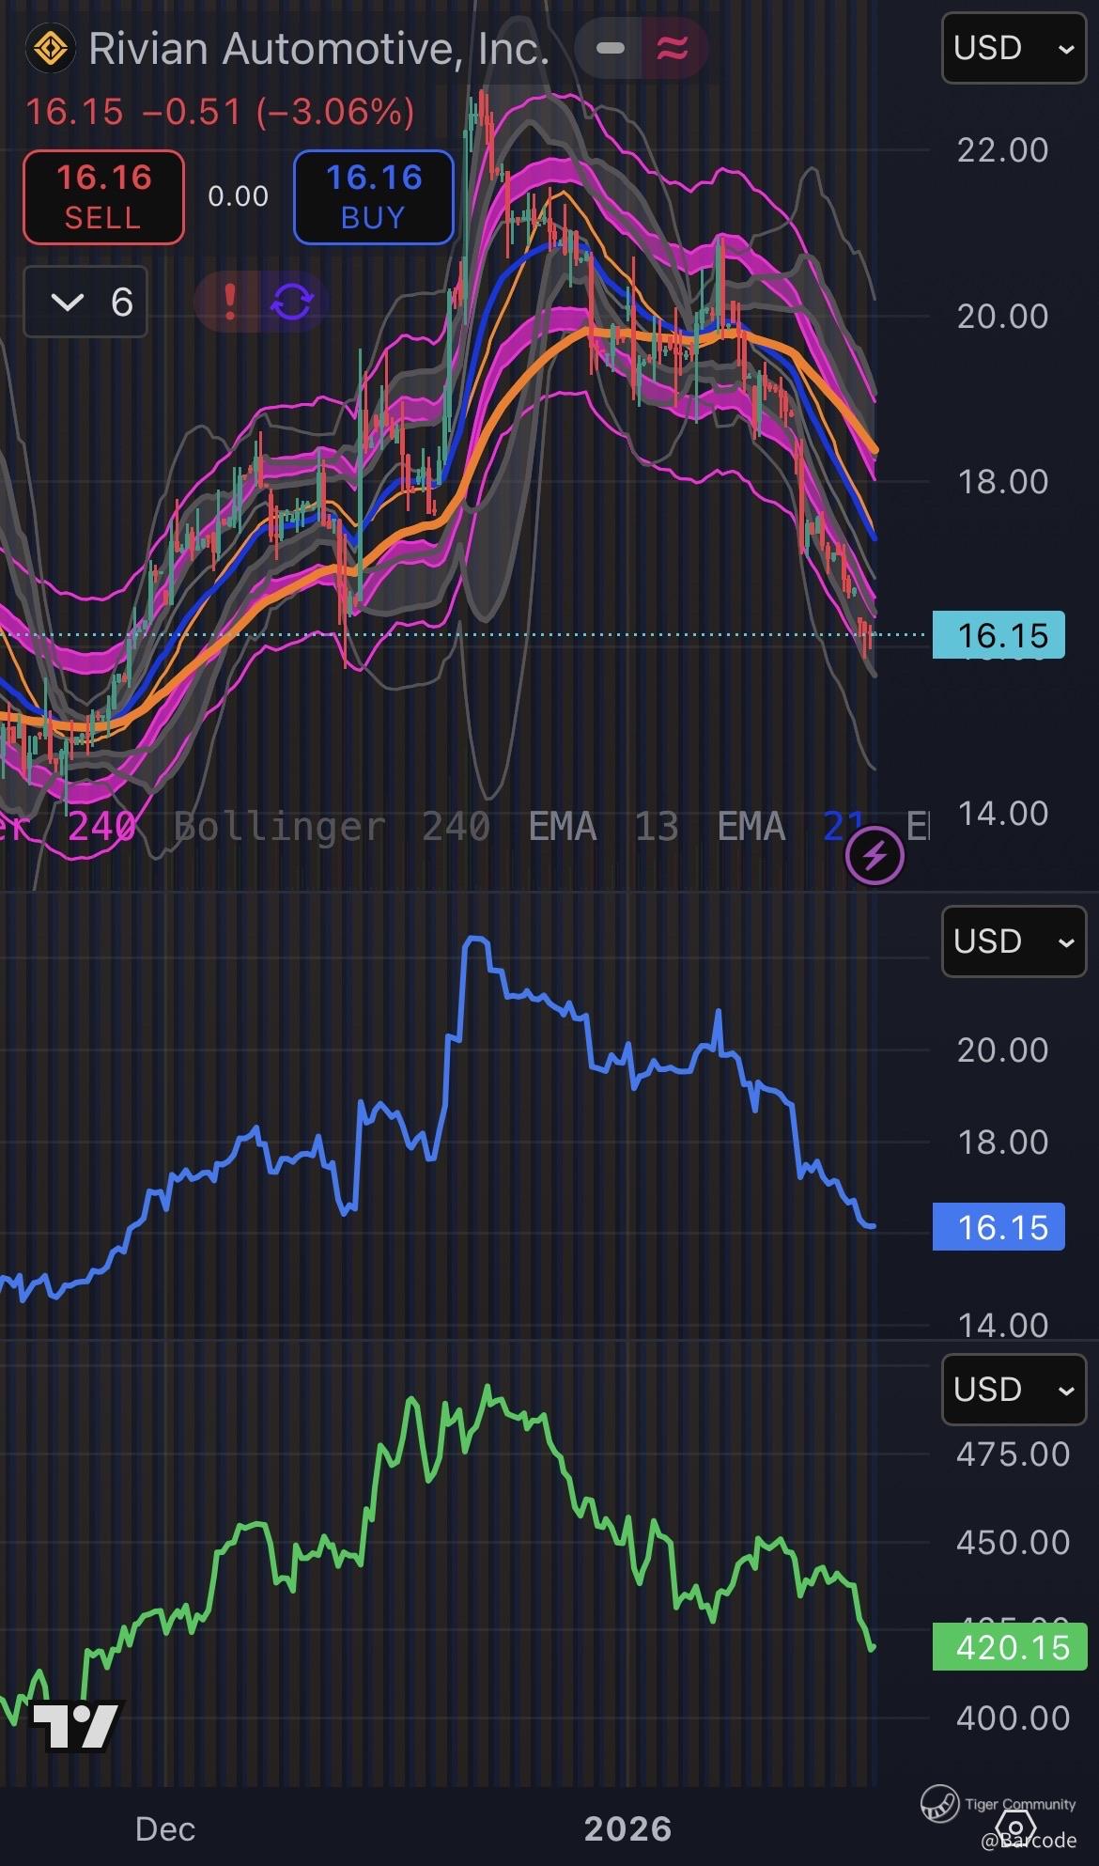Open the Rivian Automotive, Inc. symbol title
The height and width of the screenshot is (1866, 1099).
pos(318,48)
